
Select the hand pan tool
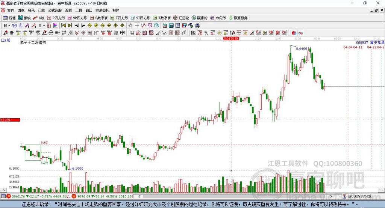[x=130, y=26]
